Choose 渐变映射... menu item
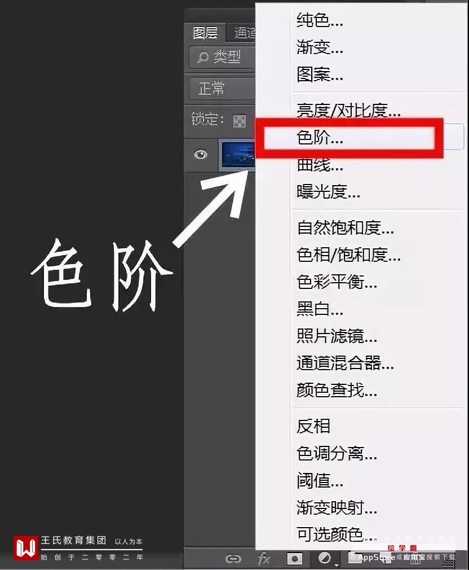Image resolution: width=469 pixels, height=570 pixels. (337, 507)
